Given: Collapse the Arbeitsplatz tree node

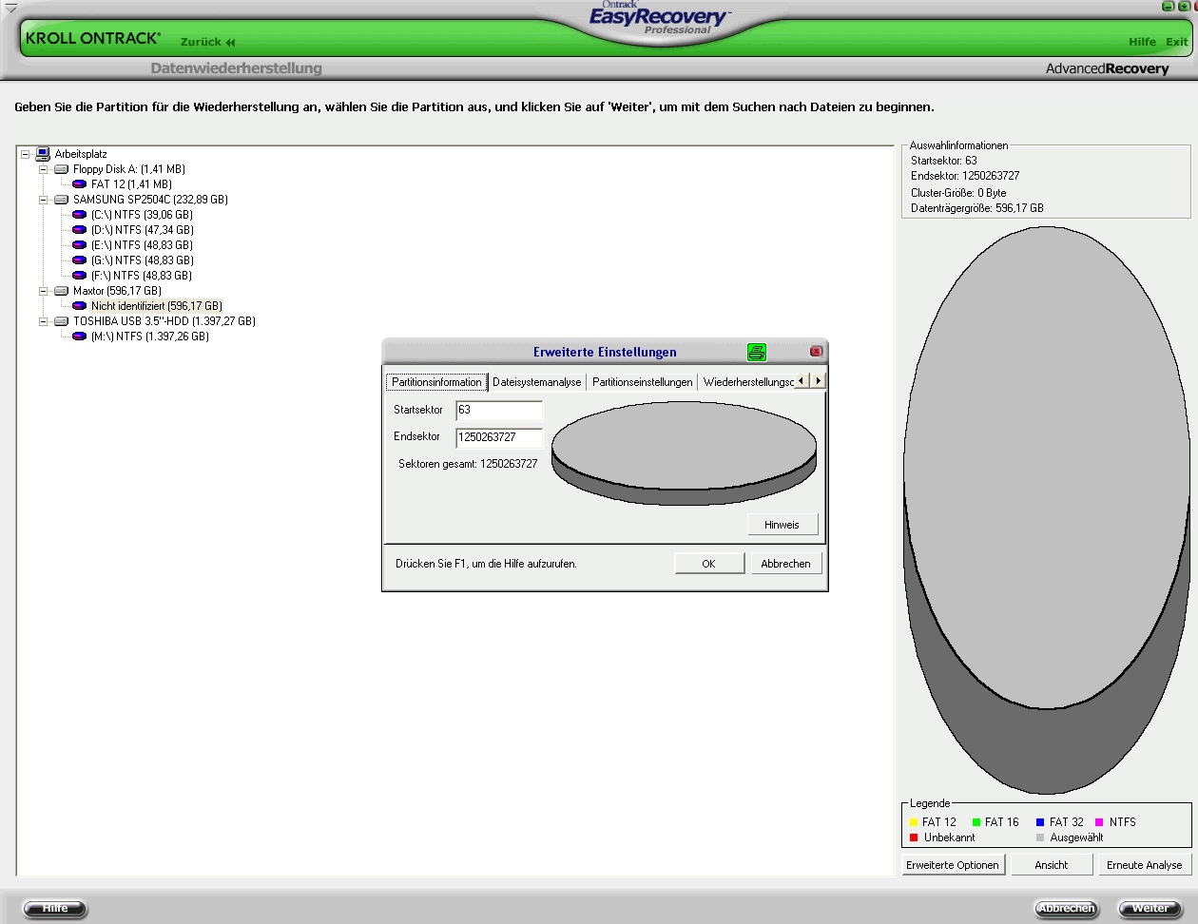Looking at the screenshot, I should tap(26, 154).
